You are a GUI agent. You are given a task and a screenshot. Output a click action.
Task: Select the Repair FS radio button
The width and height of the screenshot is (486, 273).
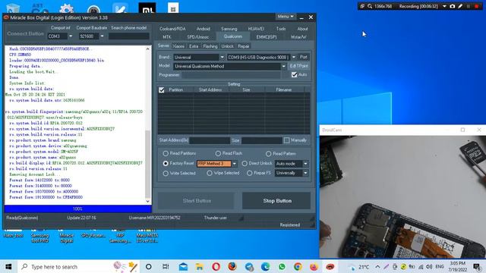point(250,173)
